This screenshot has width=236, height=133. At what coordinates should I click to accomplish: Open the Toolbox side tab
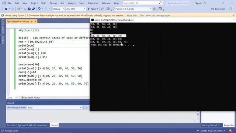[x=3, y=40]
